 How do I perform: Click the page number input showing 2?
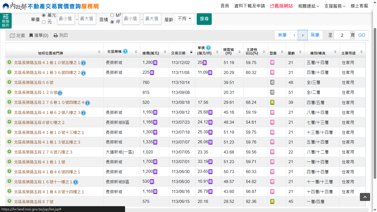342,35
